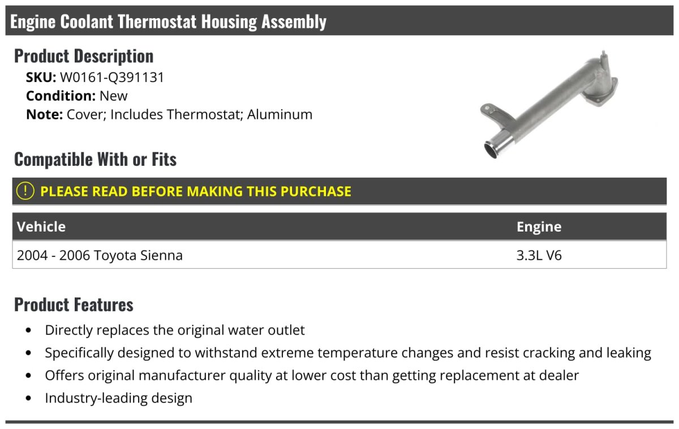This screenshot has height=429, width=679.
Task: Click the SKU number W0161-Q391131
Action: tap(112, 77)
